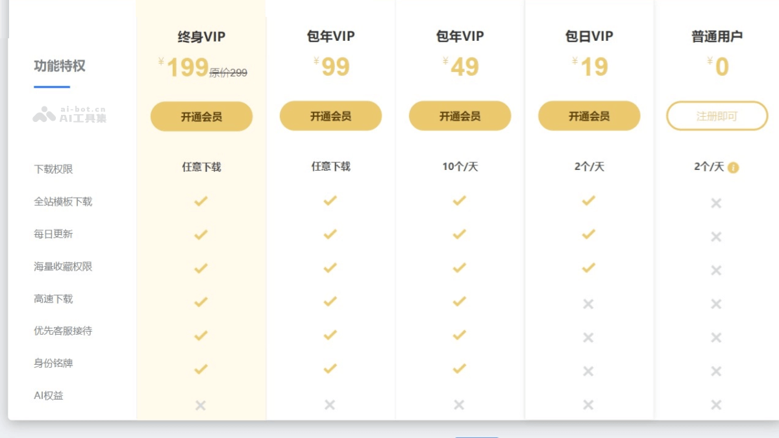Image resolution: width=779 pixels, height=438 pixels.
Task: Click the AI工具集 logo
Action: [69, 115]
